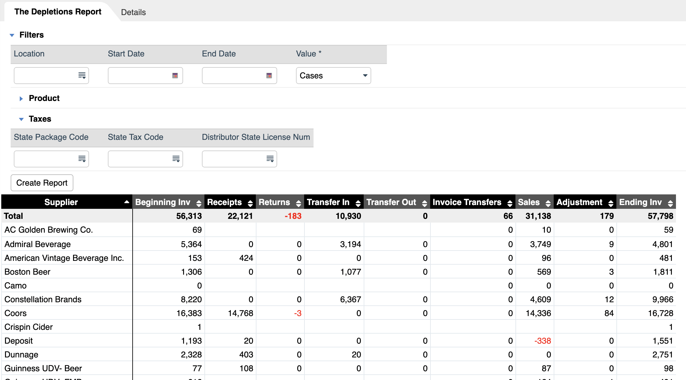Focus the State Tax Code field
Viewport: 686px width, 380px height.
coord(145,159)
